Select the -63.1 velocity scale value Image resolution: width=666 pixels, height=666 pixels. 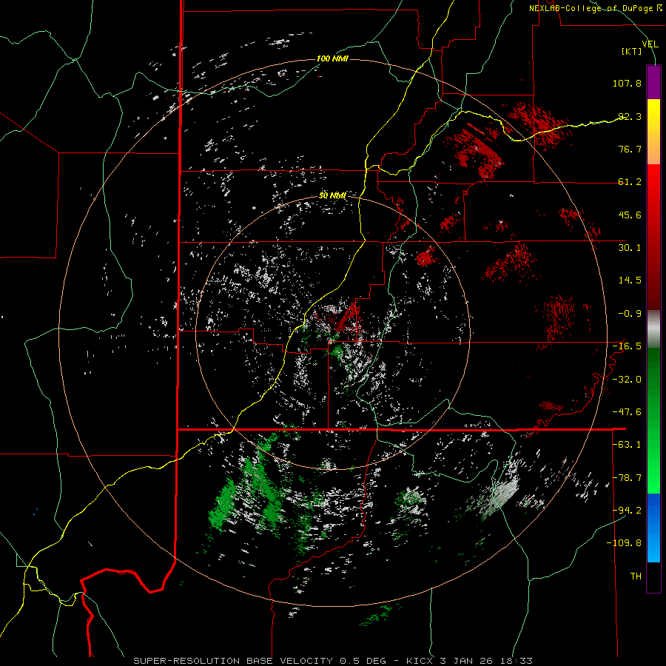pos(627,445)
